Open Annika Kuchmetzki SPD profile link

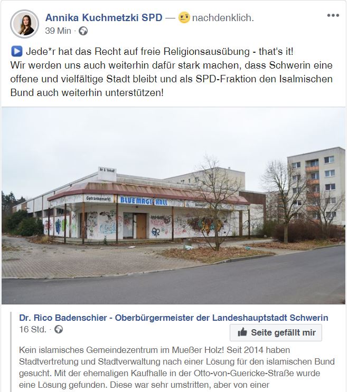click(x=104, y=18)
